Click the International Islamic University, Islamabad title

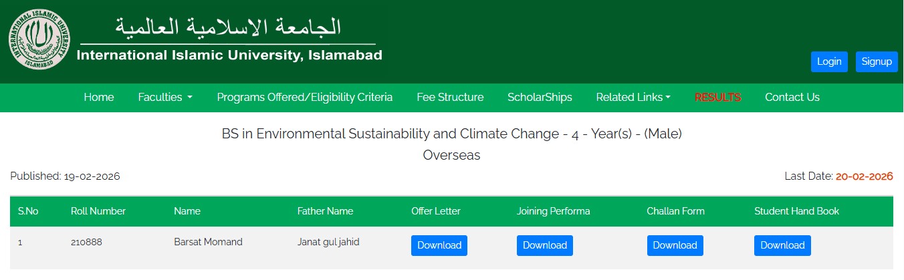229,55
